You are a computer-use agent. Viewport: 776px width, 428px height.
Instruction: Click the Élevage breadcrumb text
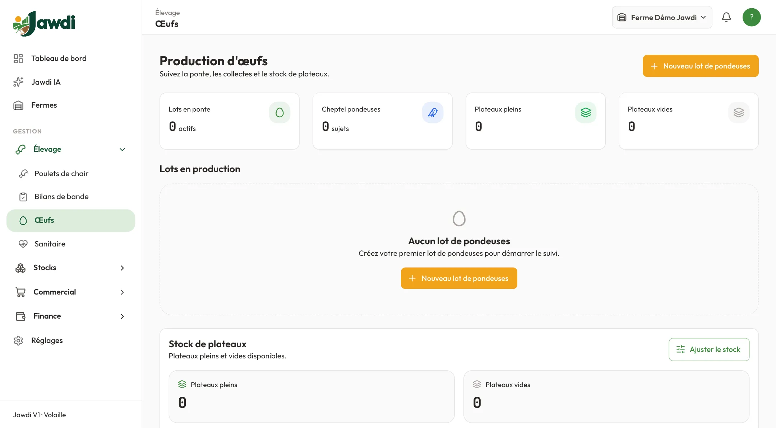[x=167, y=13]
